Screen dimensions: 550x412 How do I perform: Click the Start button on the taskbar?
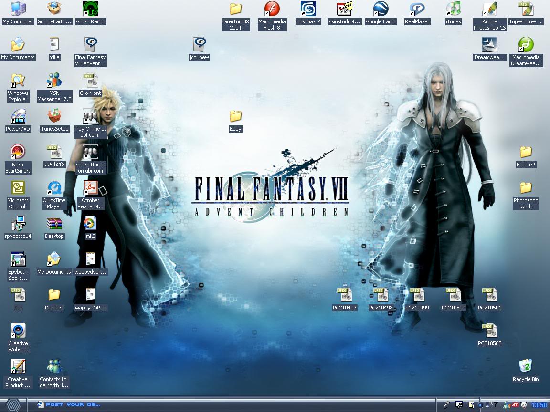[13, 404]
